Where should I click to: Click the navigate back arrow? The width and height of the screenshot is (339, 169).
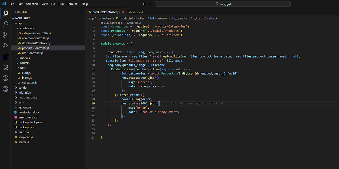[x=144, y=4]
